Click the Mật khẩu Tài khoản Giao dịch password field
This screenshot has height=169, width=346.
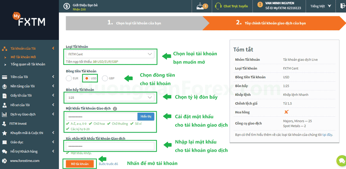click(x=102, y=117)
